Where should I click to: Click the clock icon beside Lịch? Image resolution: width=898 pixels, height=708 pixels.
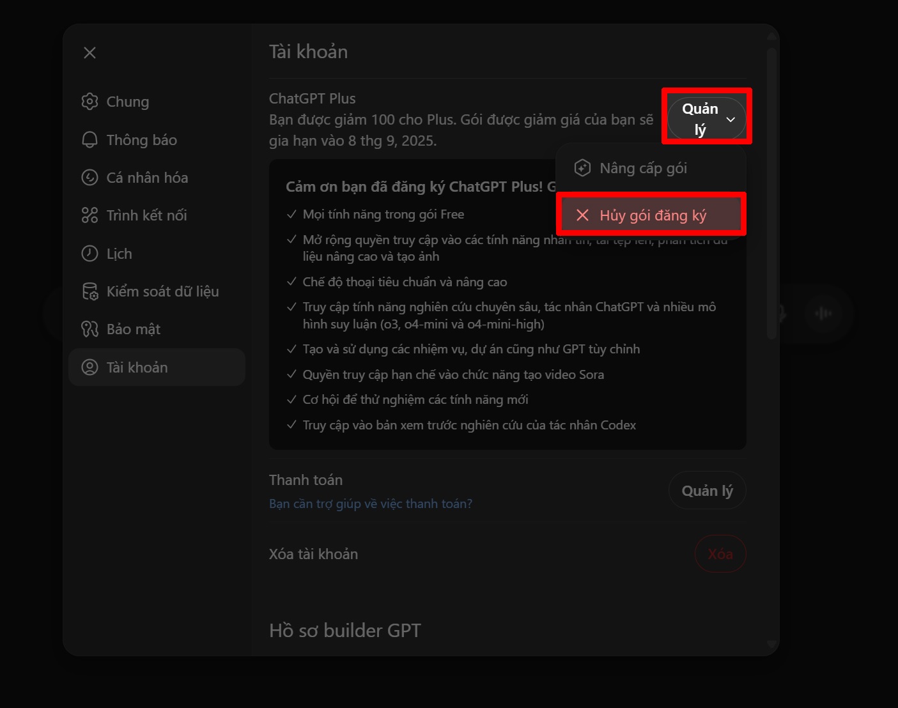[89, 254]
